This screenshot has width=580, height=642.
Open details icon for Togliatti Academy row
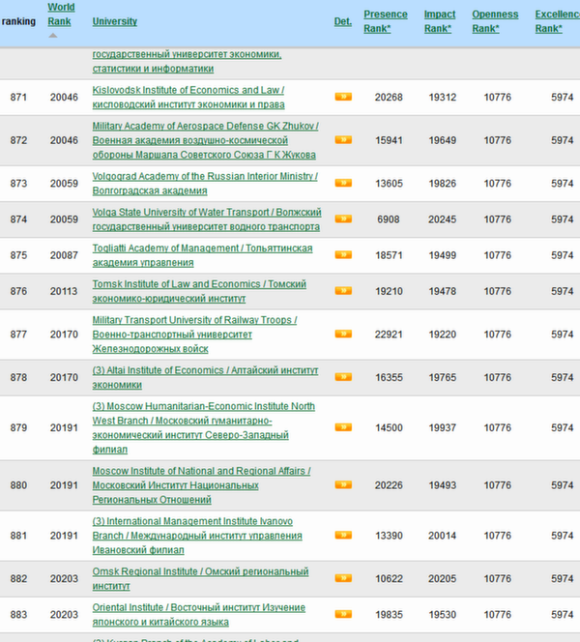[x=343, y=255]
